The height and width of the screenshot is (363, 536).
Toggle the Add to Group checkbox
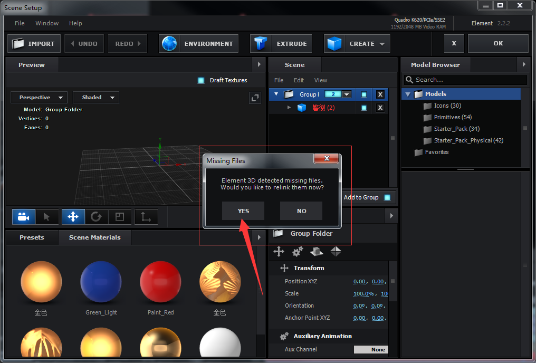pyautogui.click(x=387, y=197)
